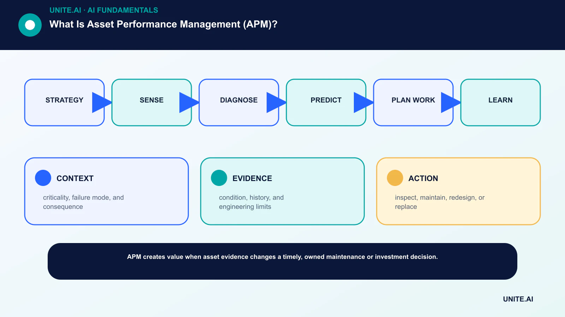This screenshot has width=565, height=317.
Task: Click the UNITE.AI footer wordmark
Action: point(518,299)
